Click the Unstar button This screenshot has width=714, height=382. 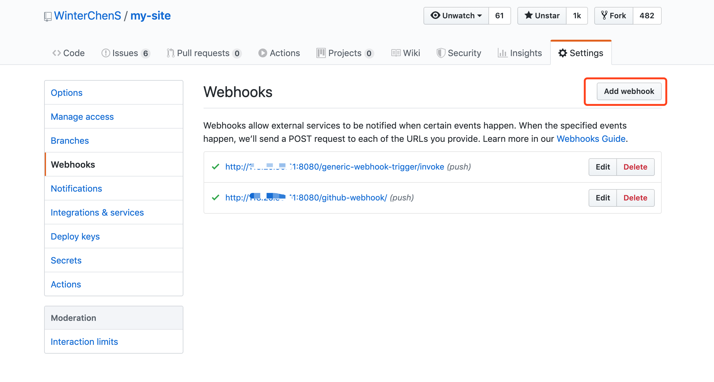point(542,16)
